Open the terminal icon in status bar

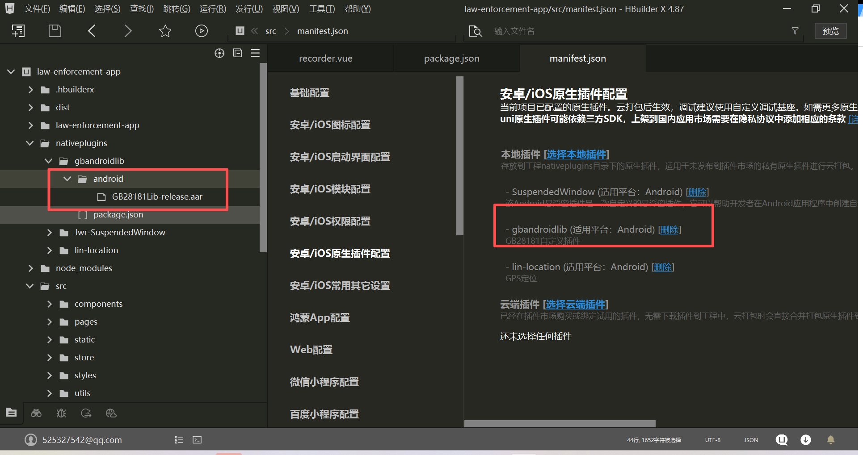(x=197, y=440)
